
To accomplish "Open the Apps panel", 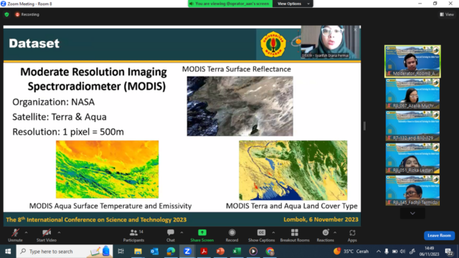I will point(352,236).
